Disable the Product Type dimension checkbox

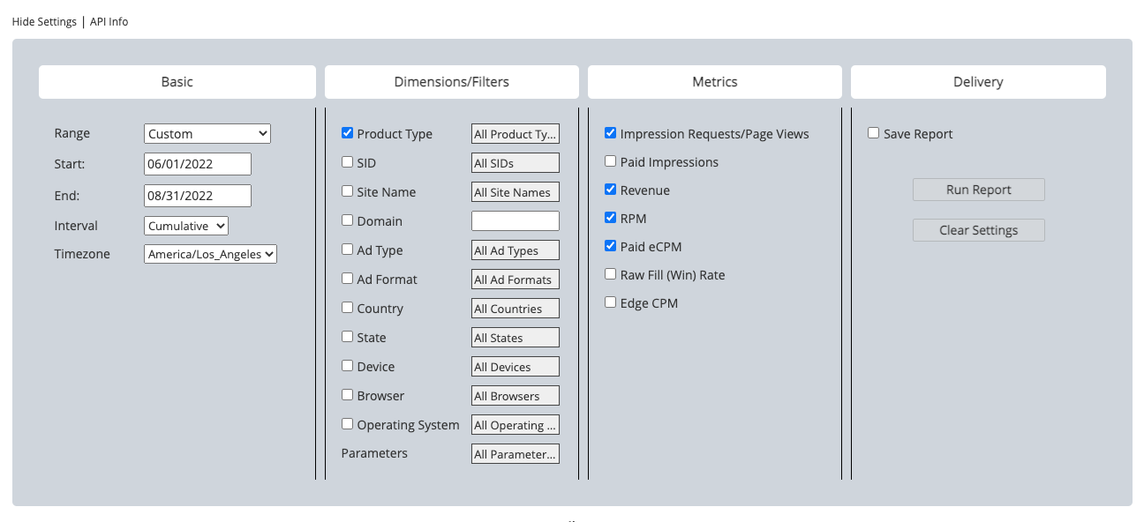pos(348,133)
